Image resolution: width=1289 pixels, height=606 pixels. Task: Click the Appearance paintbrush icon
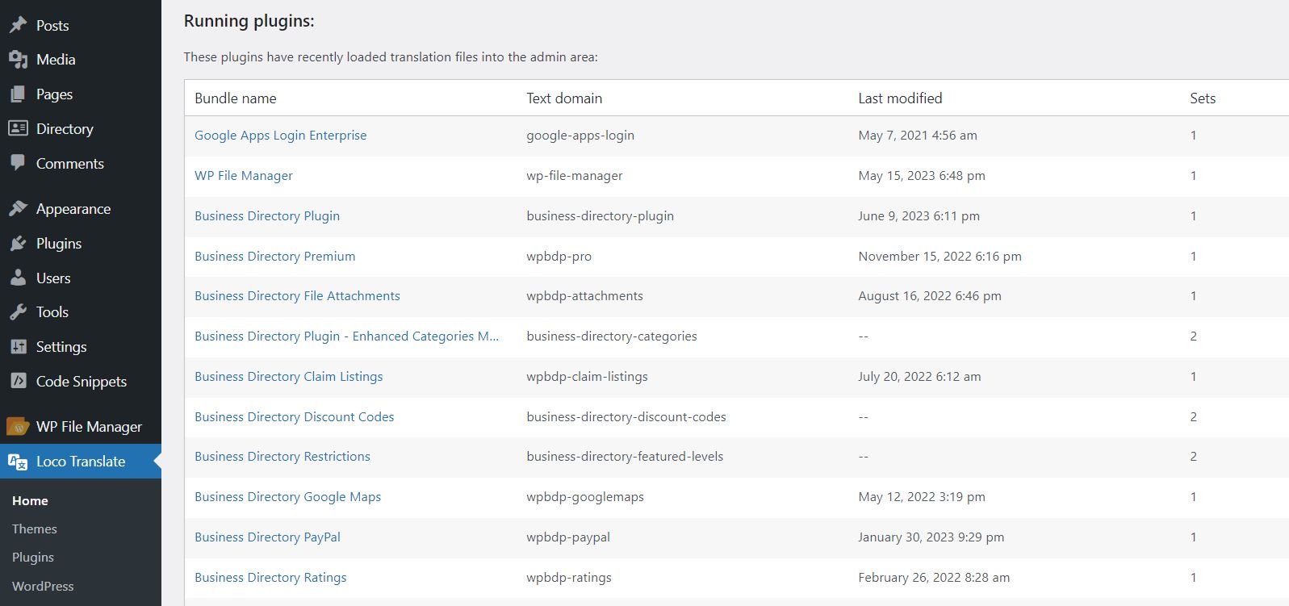(18, 208)
